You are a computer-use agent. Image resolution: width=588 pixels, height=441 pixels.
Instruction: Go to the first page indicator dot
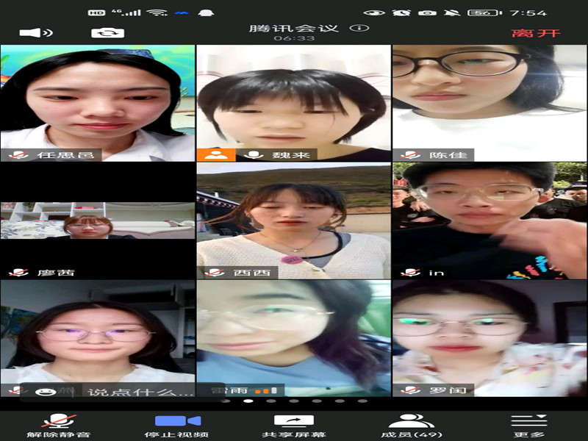[x=226, y=401]
